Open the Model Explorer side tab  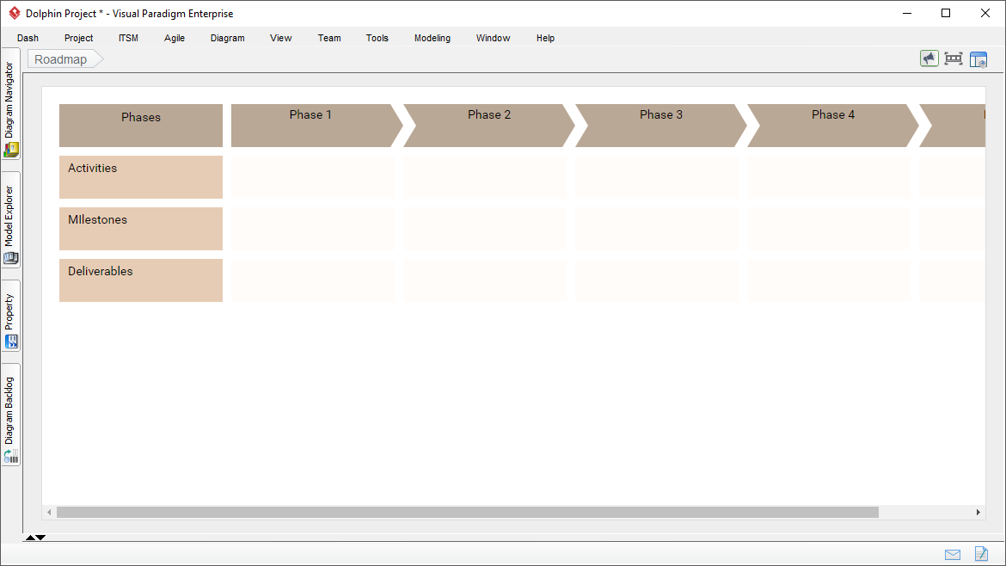[10, 220]
